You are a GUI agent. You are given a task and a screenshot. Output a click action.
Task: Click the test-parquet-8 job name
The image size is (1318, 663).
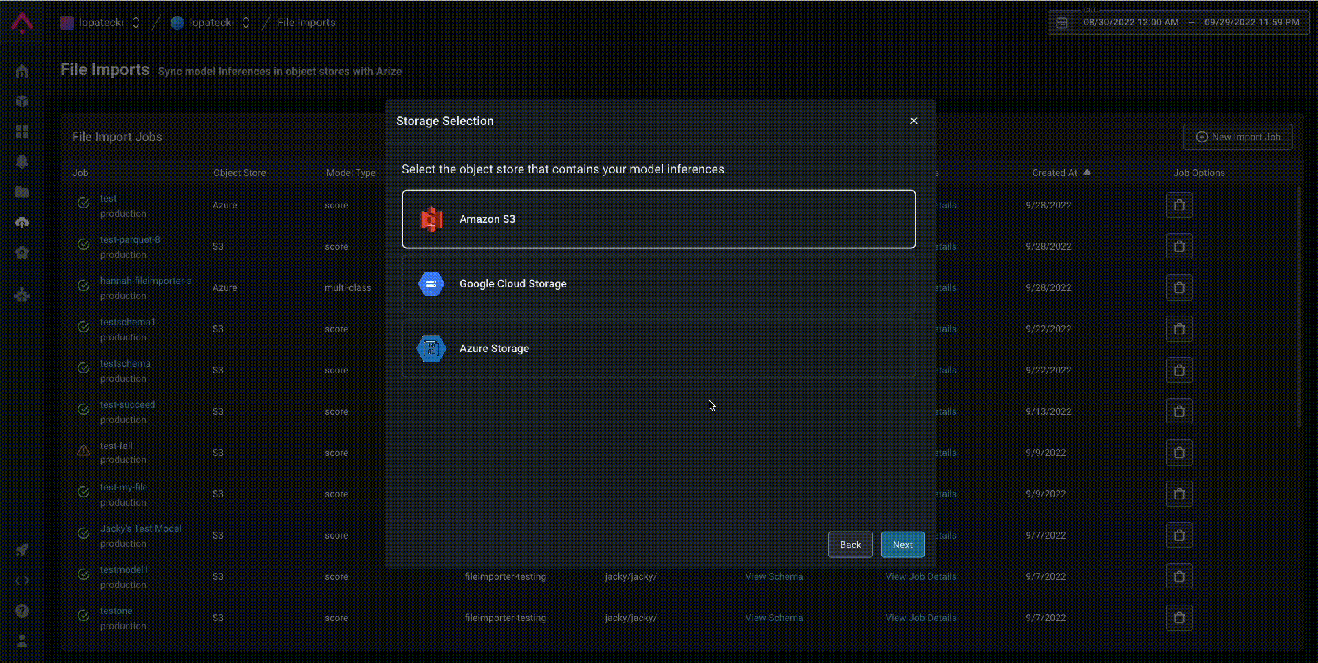point(130,239)
